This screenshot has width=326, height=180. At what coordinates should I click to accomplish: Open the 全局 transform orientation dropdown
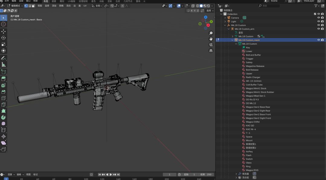tap(97, 6)
